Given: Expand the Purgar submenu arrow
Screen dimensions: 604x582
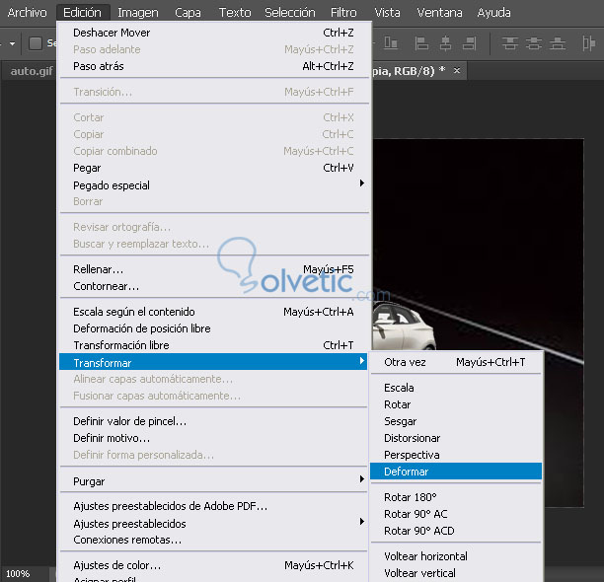Looking at the screenshot, I should pyautogui.click(x=361, y=478).
